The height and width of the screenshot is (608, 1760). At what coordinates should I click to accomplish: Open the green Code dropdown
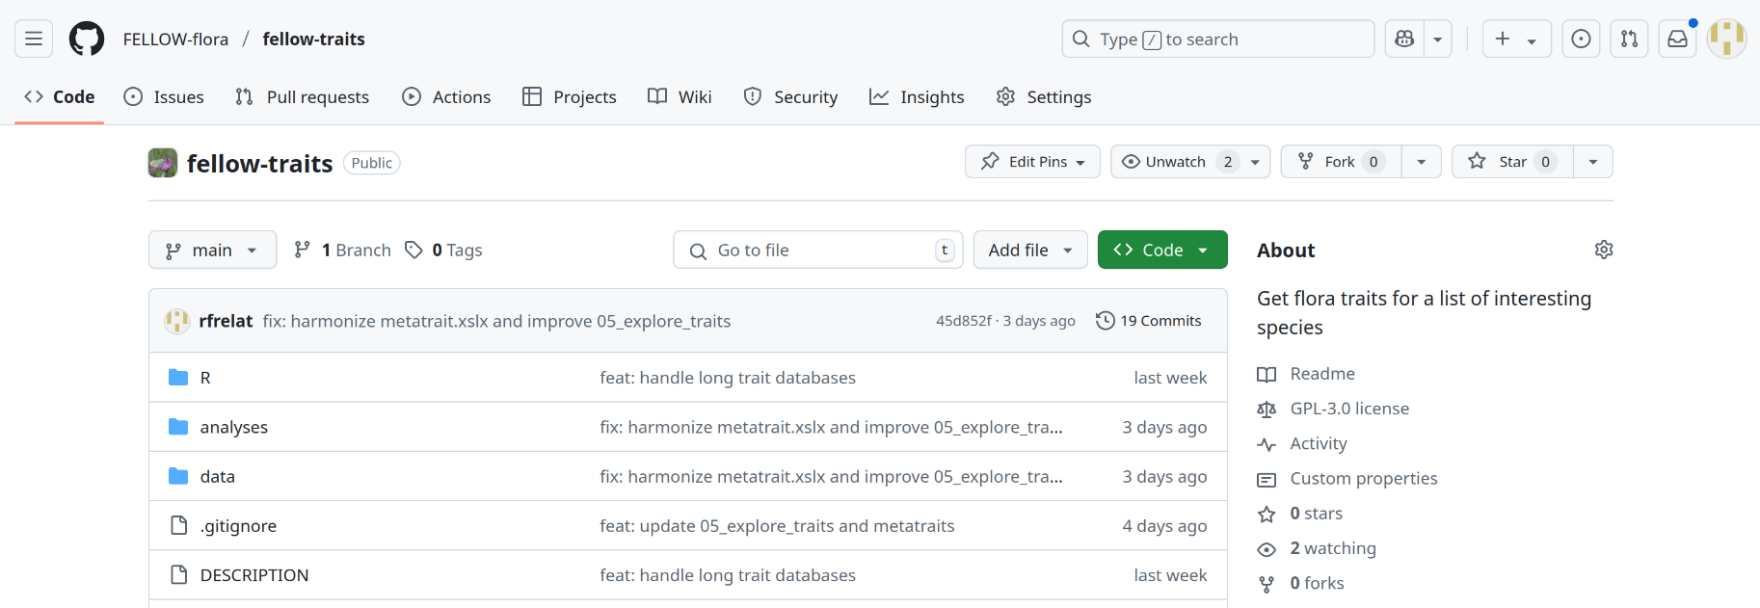(1161, 251)
